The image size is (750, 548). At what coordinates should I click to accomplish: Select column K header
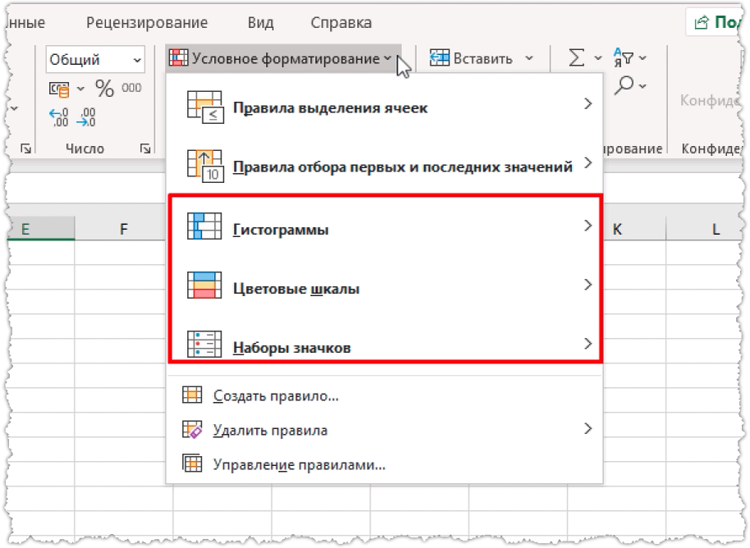coord(634,229)
